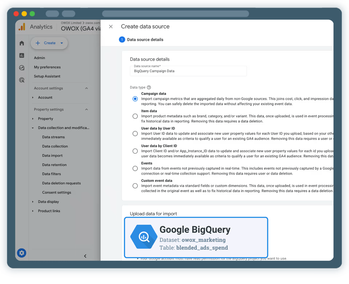Open Data deletion requests page
This screenshot has height=284, width=349.
tap(61, 183)
